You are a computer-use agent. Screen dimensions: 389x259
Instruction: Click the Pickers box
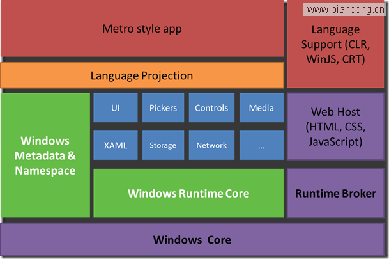[164, 108]
